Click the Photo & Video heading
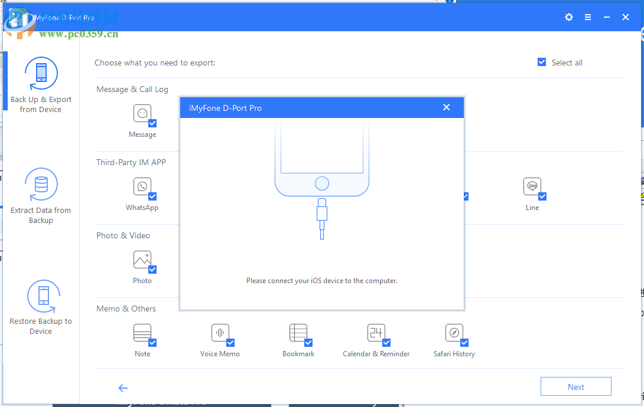 [x=123, y=236]
